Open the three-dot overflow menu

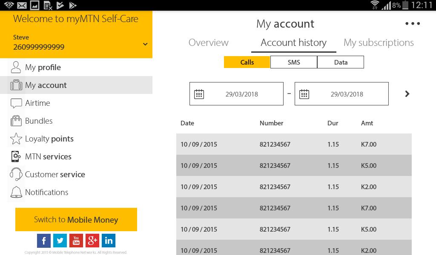pyautogui.click(x=412, y=24)
